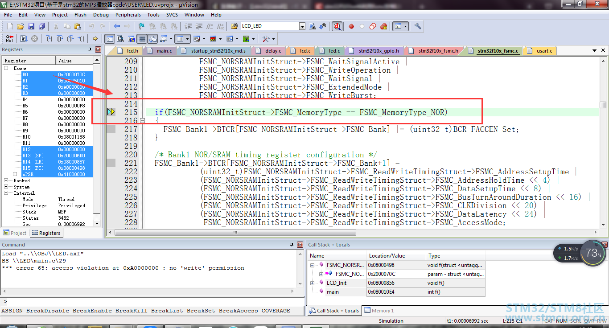This screenshot has height=328, width=609.
Task: Click the Step Over icon
Action: [61, 39]
